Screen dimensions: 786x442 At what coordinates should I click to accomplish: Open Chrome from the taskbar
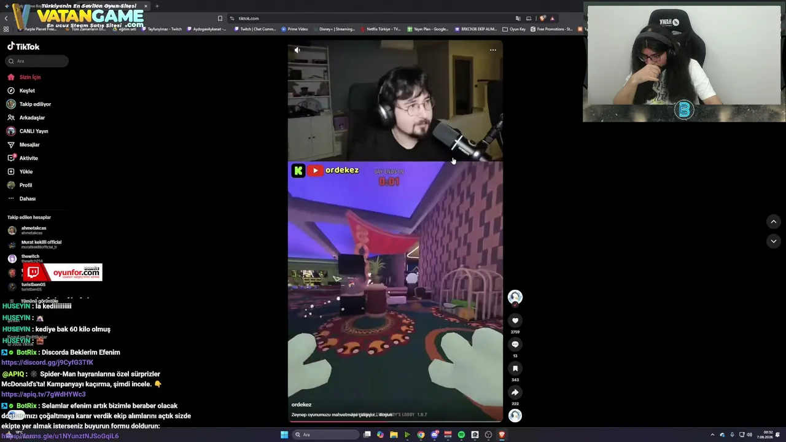(421, 435)
